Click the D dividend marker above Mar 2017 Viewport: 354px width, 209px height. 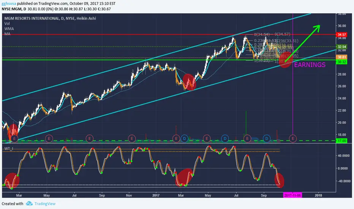tap(185, 138)
